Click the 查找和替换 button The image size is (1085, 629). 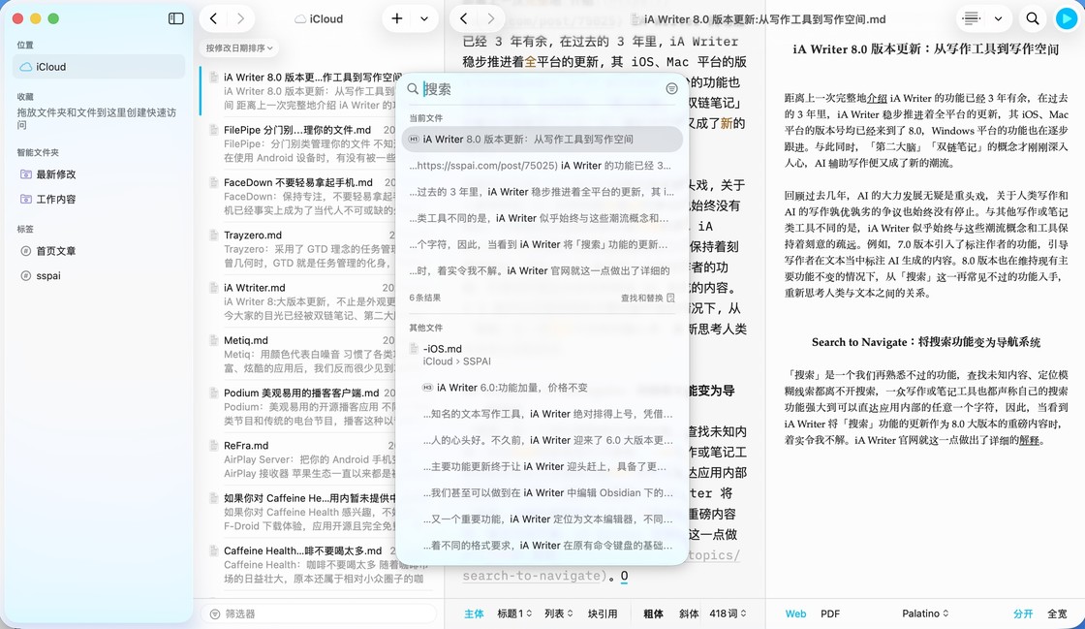click(648, 299)
